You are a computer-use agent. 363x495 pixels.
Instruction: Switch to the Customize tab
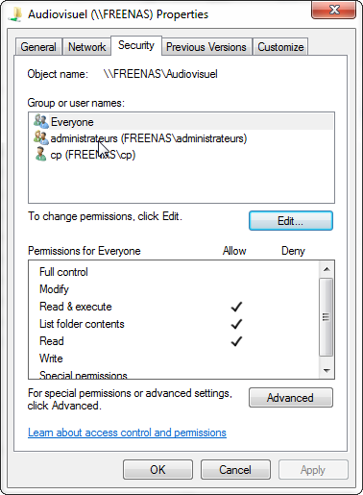coord(280,47)
